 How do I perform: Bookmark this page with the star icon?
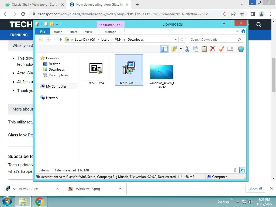pos(242,14)
